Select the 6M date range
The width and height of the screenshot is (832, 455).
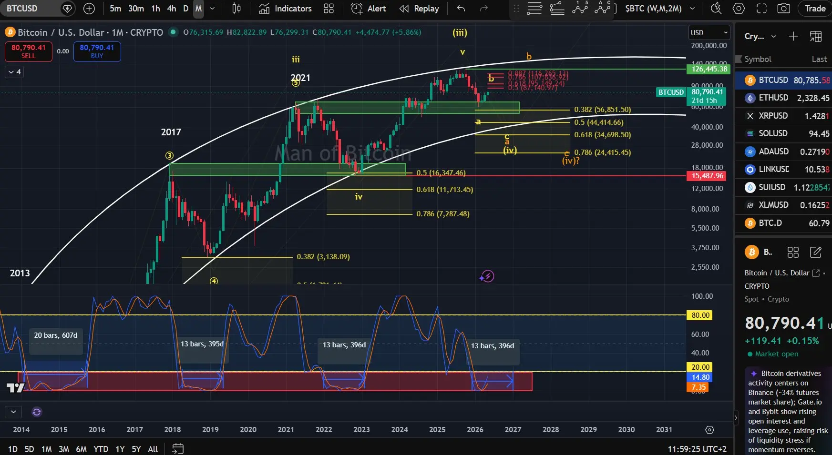pos(82,449)
